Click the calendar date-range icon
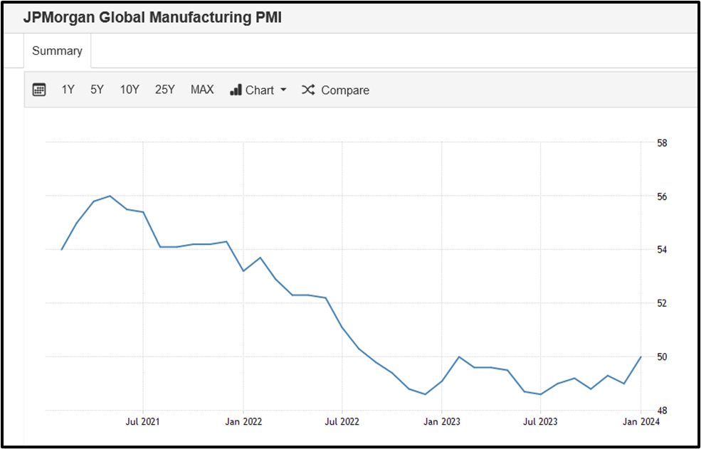 (39, 90)
